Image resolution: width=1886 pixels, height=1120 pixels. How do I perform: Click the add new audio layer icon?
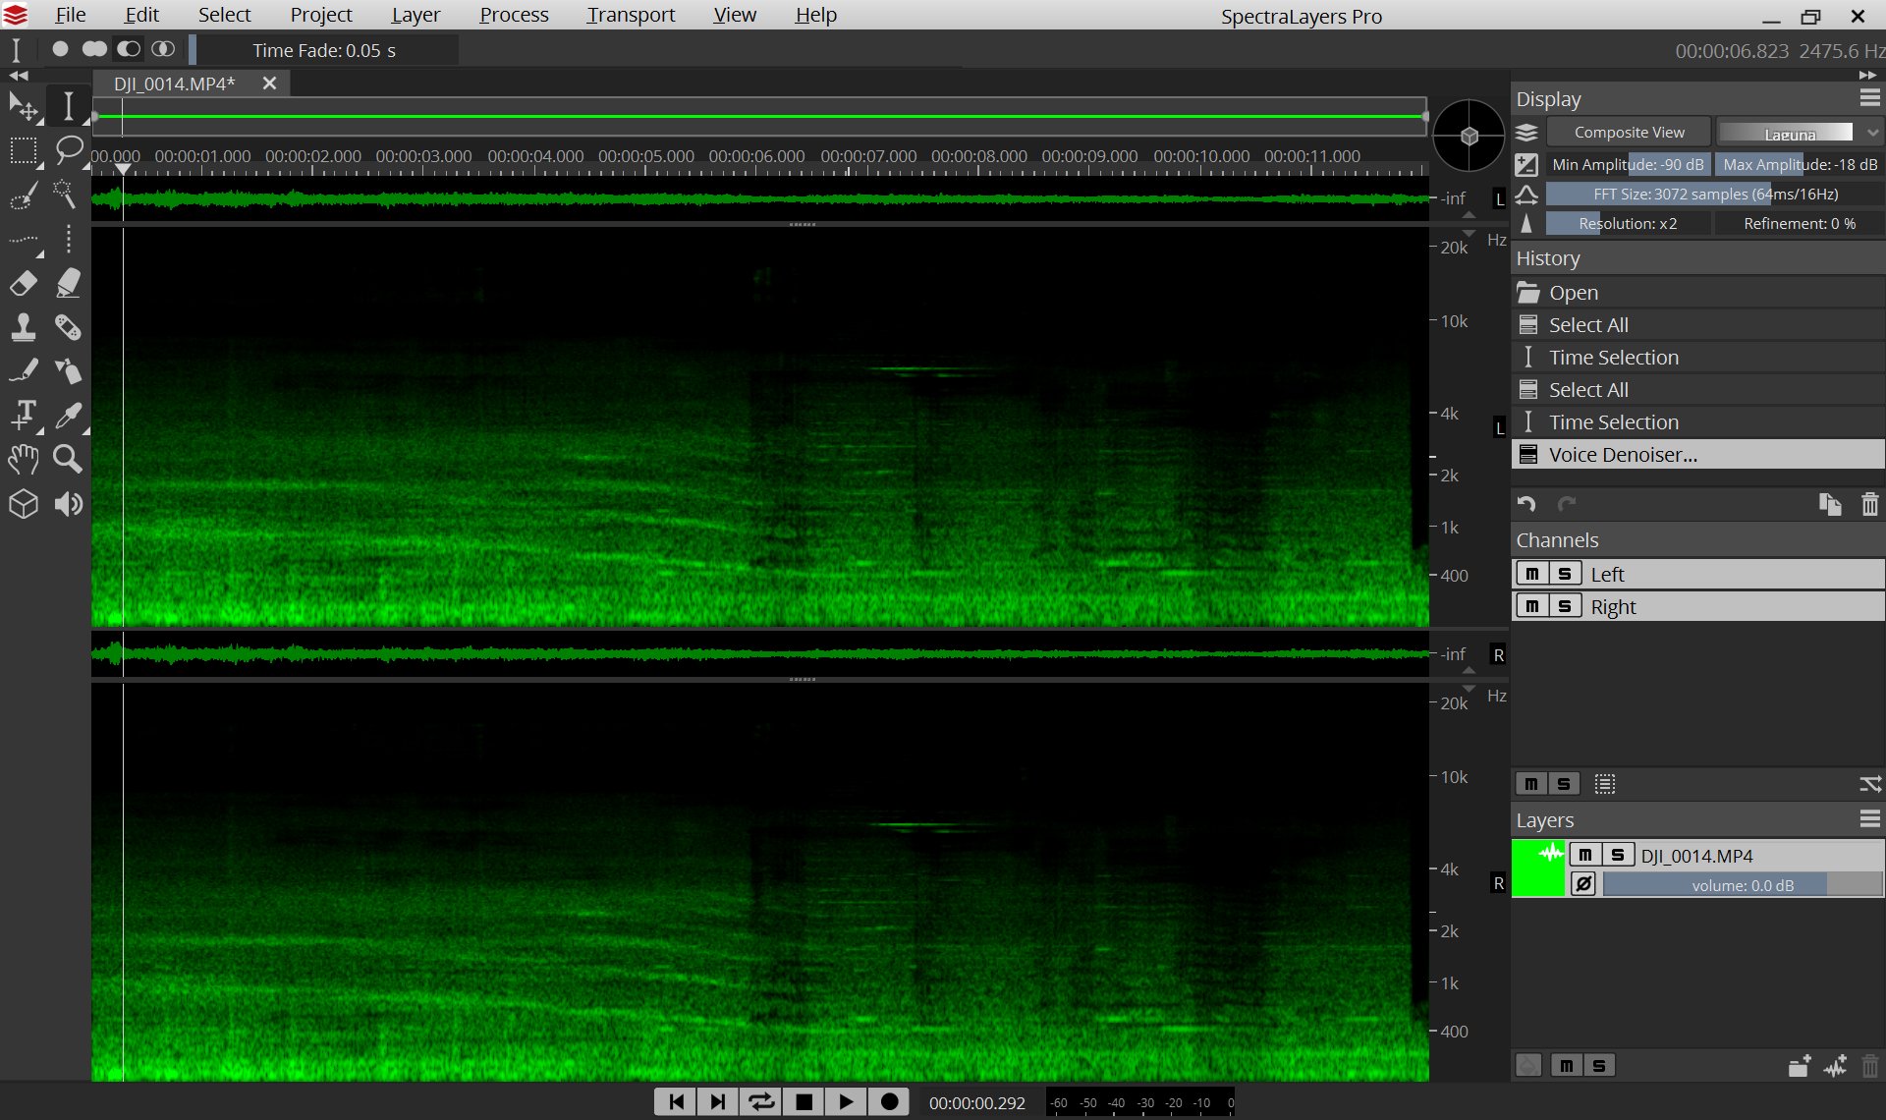pos(1835,1066)
